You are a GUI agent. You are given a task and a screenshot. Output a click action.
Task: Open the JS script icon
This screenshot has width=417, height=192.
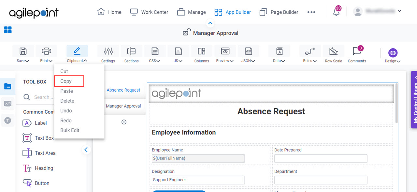(178, 51)
